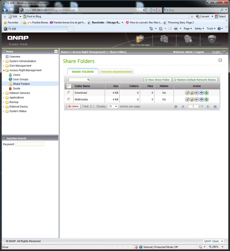Image resolution: width=230 pixels, height=251 pixels.
Task: Click the browser Refresh button
Action: point(154,10)
